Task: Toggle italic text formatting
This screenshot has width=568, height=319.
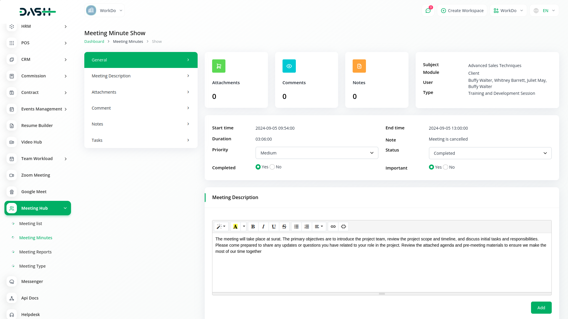Action: pos(263,227)
